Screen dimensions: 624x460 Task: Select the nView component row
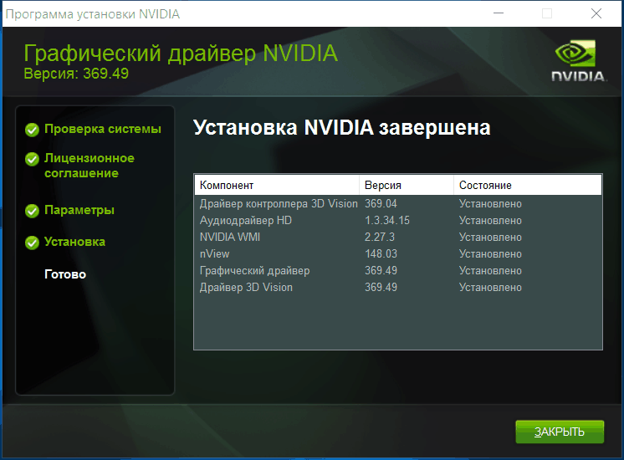398,254
